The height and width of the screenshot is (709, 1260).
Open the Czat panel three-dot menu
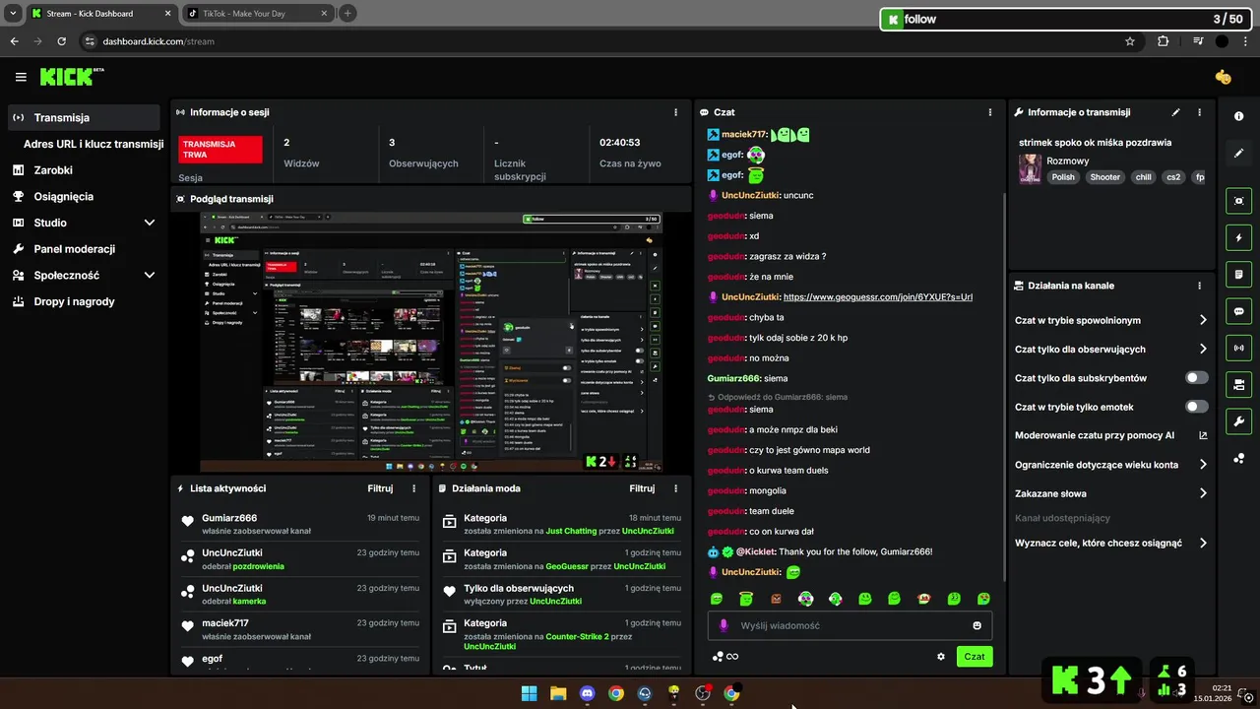tap(989, 112)
